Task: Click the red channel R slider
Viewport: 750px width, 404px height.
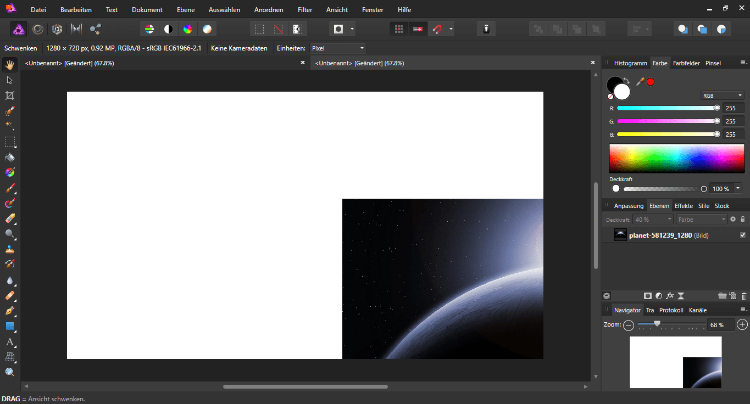Action: coord(667,108)
